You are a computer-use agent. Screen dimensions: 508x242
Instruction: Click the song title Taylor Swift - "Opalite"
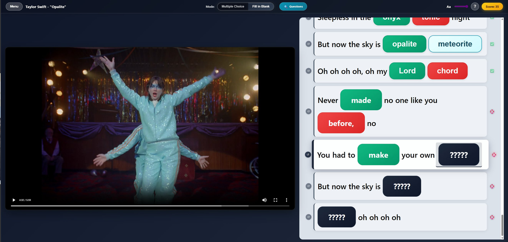pyautogui.click(x=46, y=7)
